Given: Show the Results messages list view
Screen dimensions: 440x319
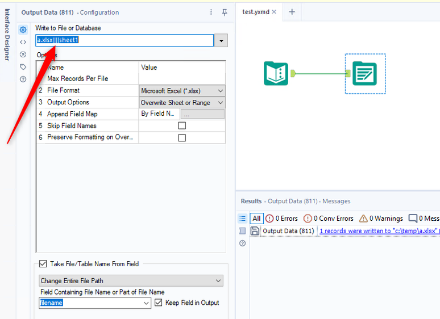Looking at the screenshot, I should click(242, 219).
